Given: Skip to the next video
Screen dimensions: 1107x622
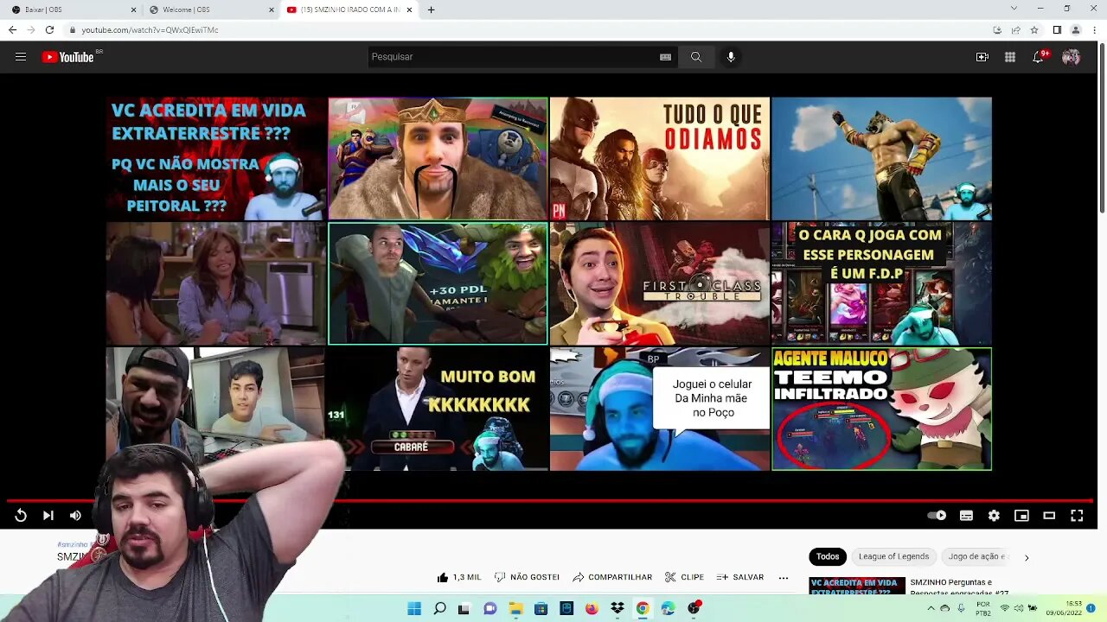Looking at the screenshot, I should [48, 516].
